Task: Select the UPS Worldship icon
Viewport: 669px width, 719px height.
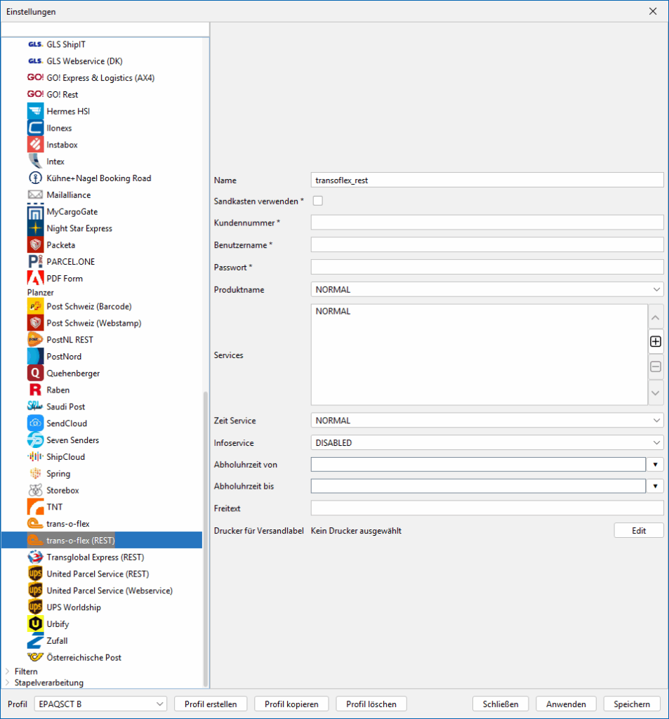Action: pos(35,607)
